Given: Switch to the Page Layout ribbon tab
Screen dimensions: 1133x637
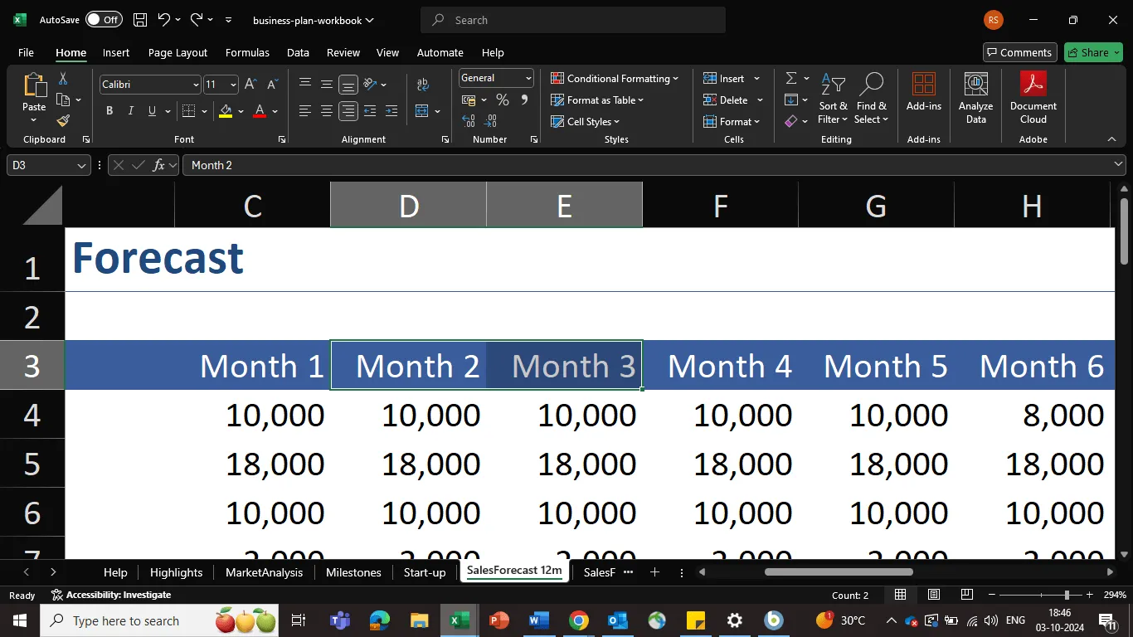Looking at the screenshot, I should (177, 52).
